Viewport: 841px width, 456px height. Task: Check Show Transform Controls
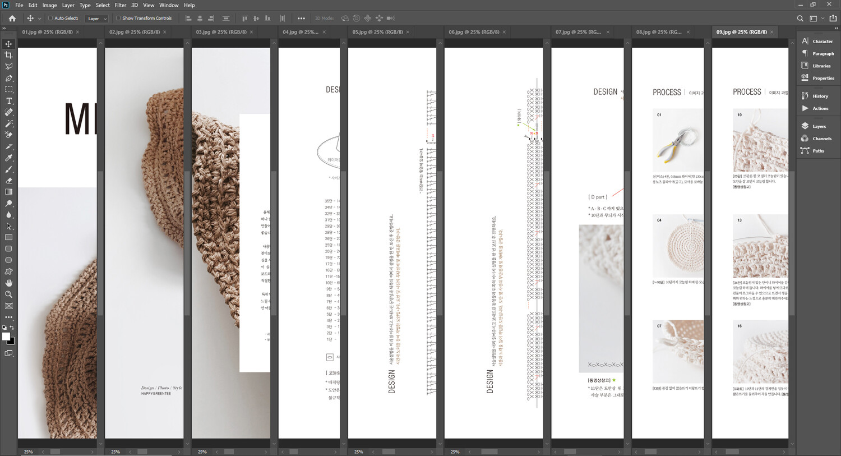pos(118,19)
